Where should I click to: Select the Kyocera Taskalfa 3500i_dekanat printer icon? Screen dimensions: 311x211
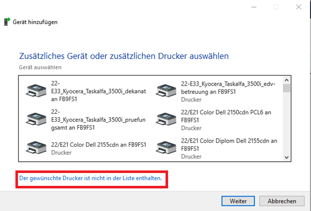36,91
